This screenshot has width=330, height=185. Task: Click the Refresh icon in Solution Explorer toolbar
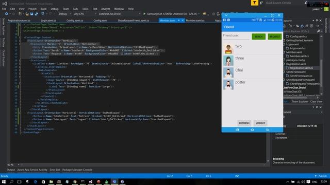(302, 26)
